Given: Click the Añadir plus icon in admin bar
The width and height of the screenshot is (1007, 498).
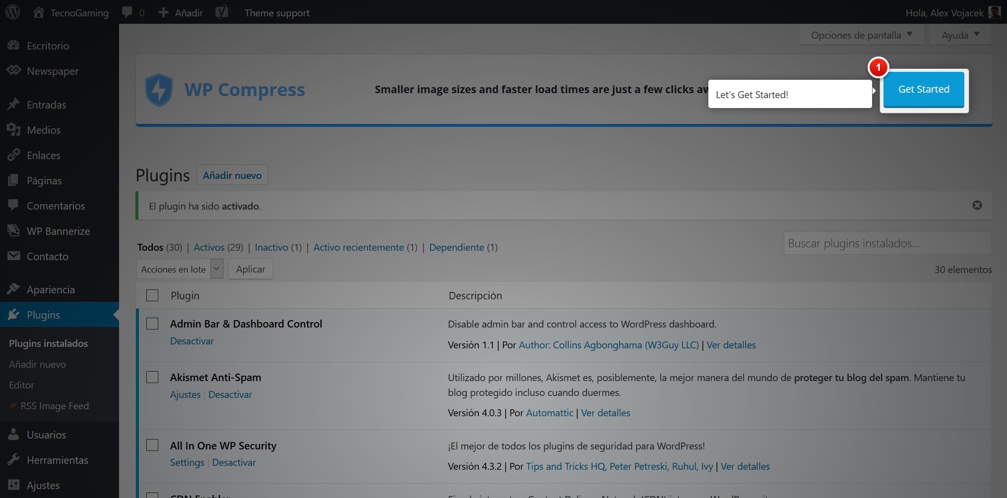Looking at the screenshot, I should [163, 12].
